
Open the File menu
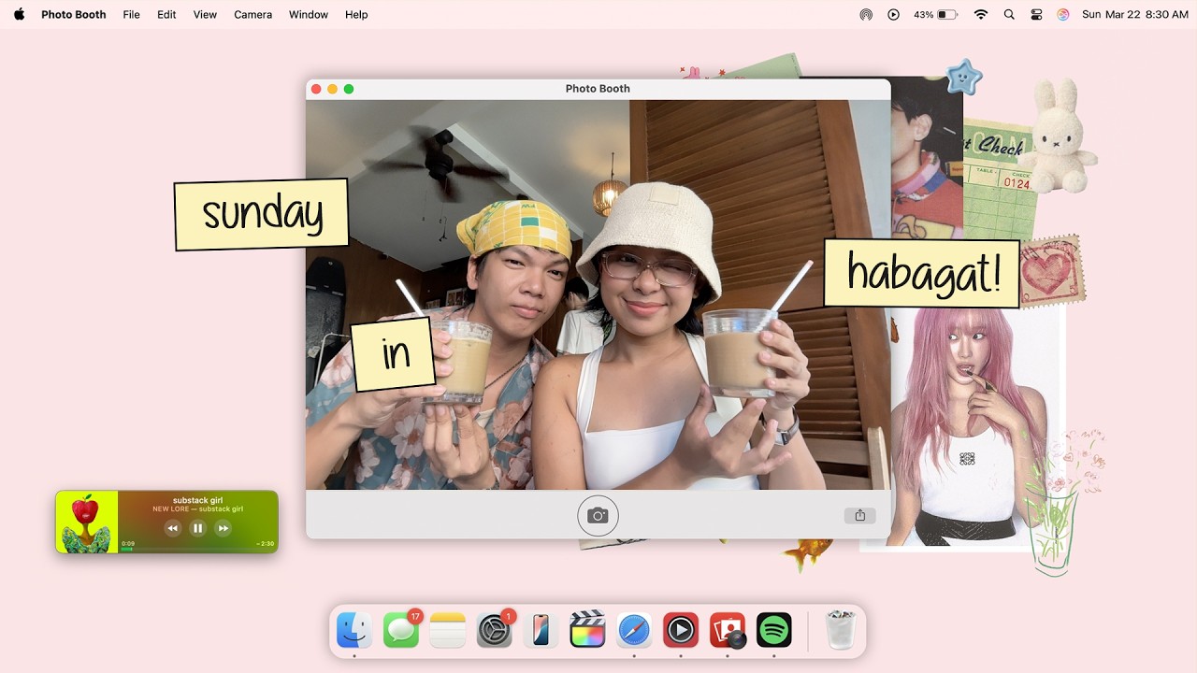132,14
